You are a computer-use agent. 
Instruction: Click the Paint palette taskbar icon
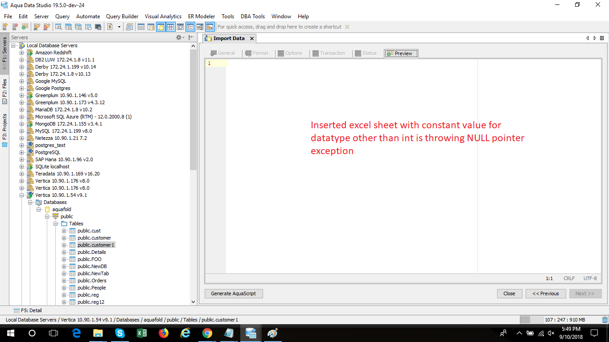tap(272, 333)
